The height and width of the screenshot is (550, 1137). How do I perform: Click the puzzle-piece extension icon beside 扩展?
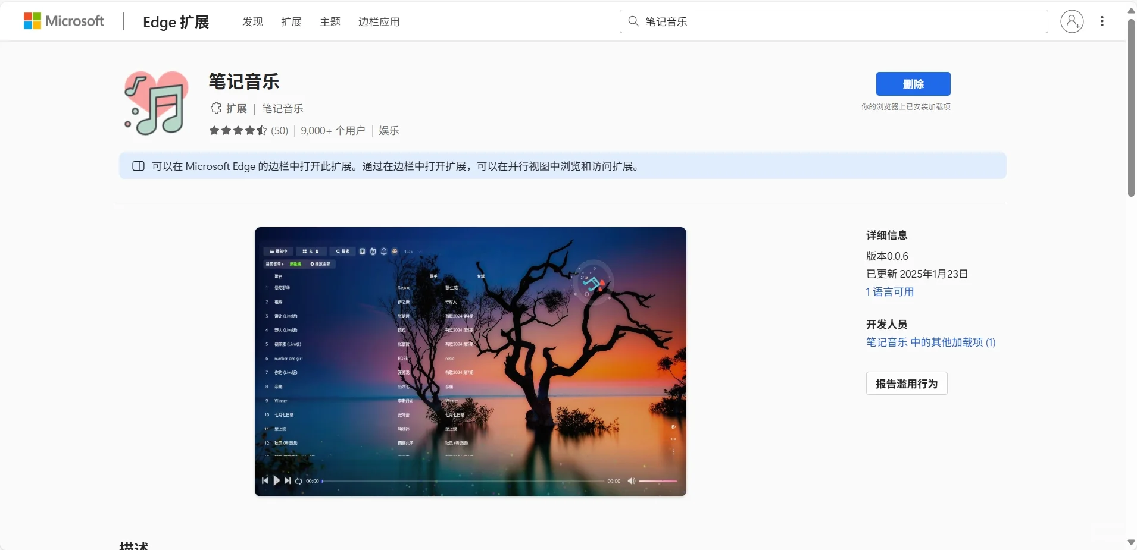[x=215, y=109]
